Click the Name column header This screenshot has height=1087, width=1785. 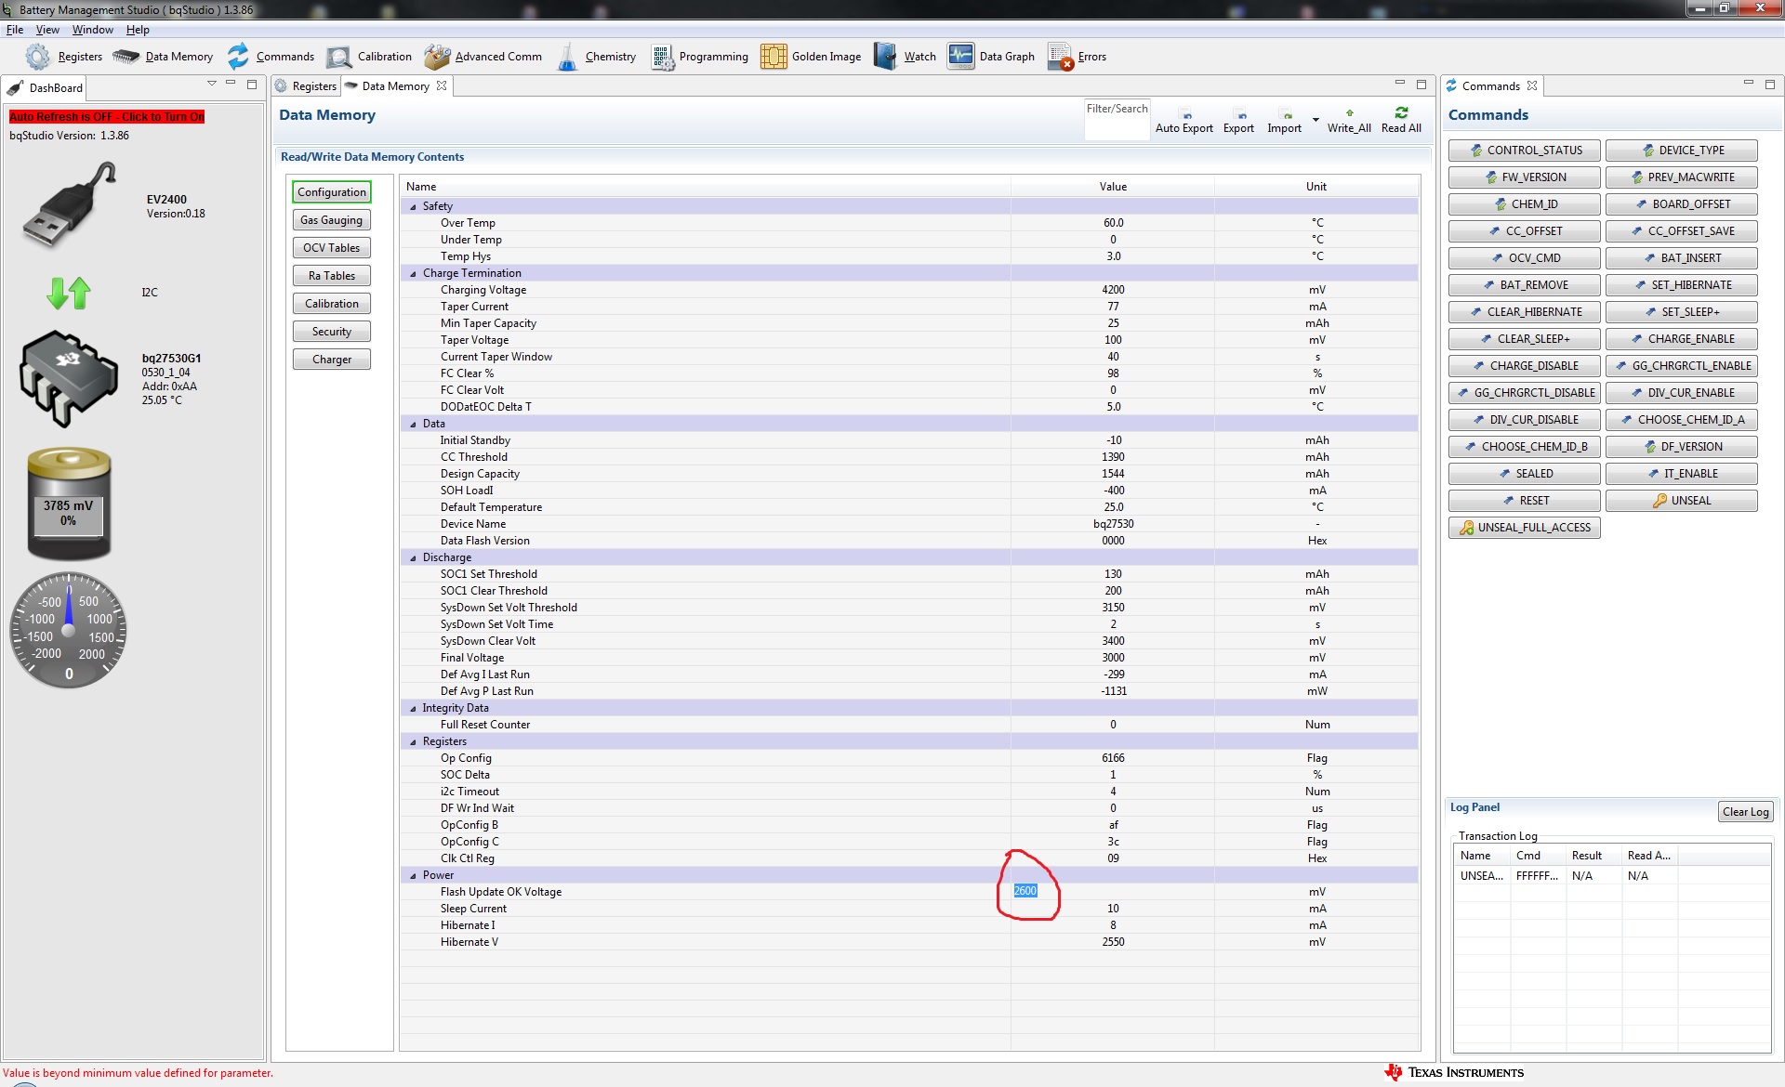click(706, 187)
